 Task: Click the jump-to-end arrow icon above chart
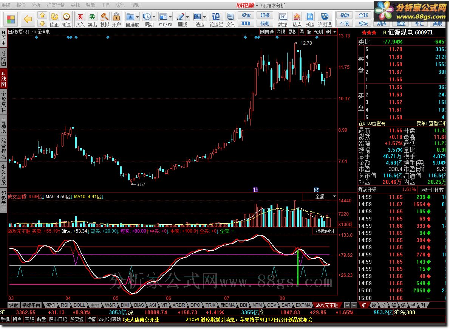coord(328,32)
